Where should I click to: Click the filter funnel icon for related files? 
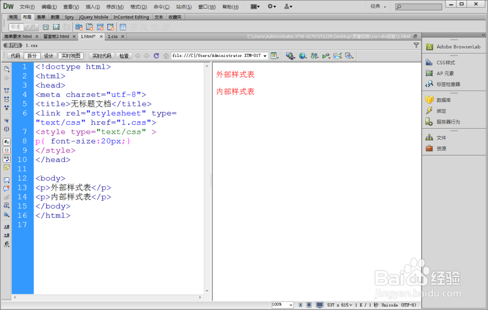[x=416, y=45]
